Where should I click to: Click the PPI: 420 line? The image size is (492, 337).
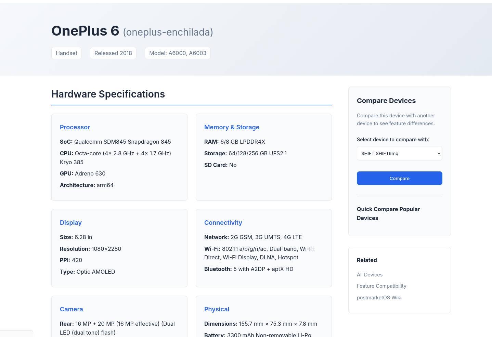point(71,260)
